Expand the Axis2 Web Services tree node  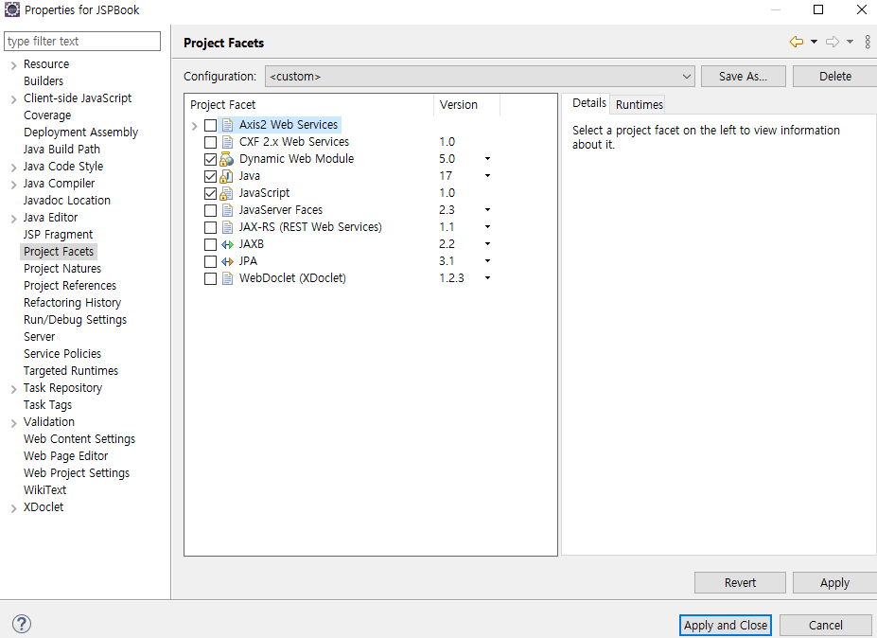[x=194, y=126]
